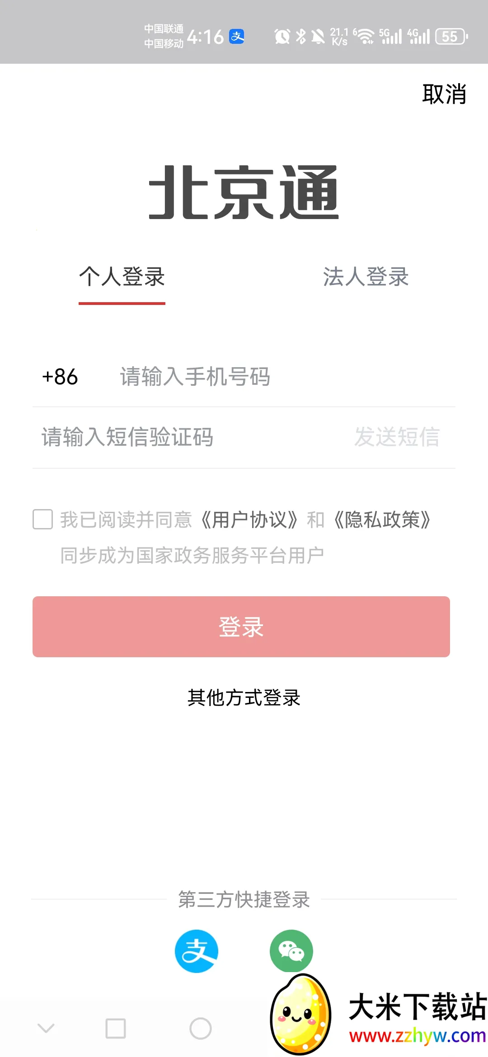The width and height of the screenshot is (488, 1057).
Task: Hide keyboard with the down chevron
Action: pyautogui.click(x=46, y=1029)
